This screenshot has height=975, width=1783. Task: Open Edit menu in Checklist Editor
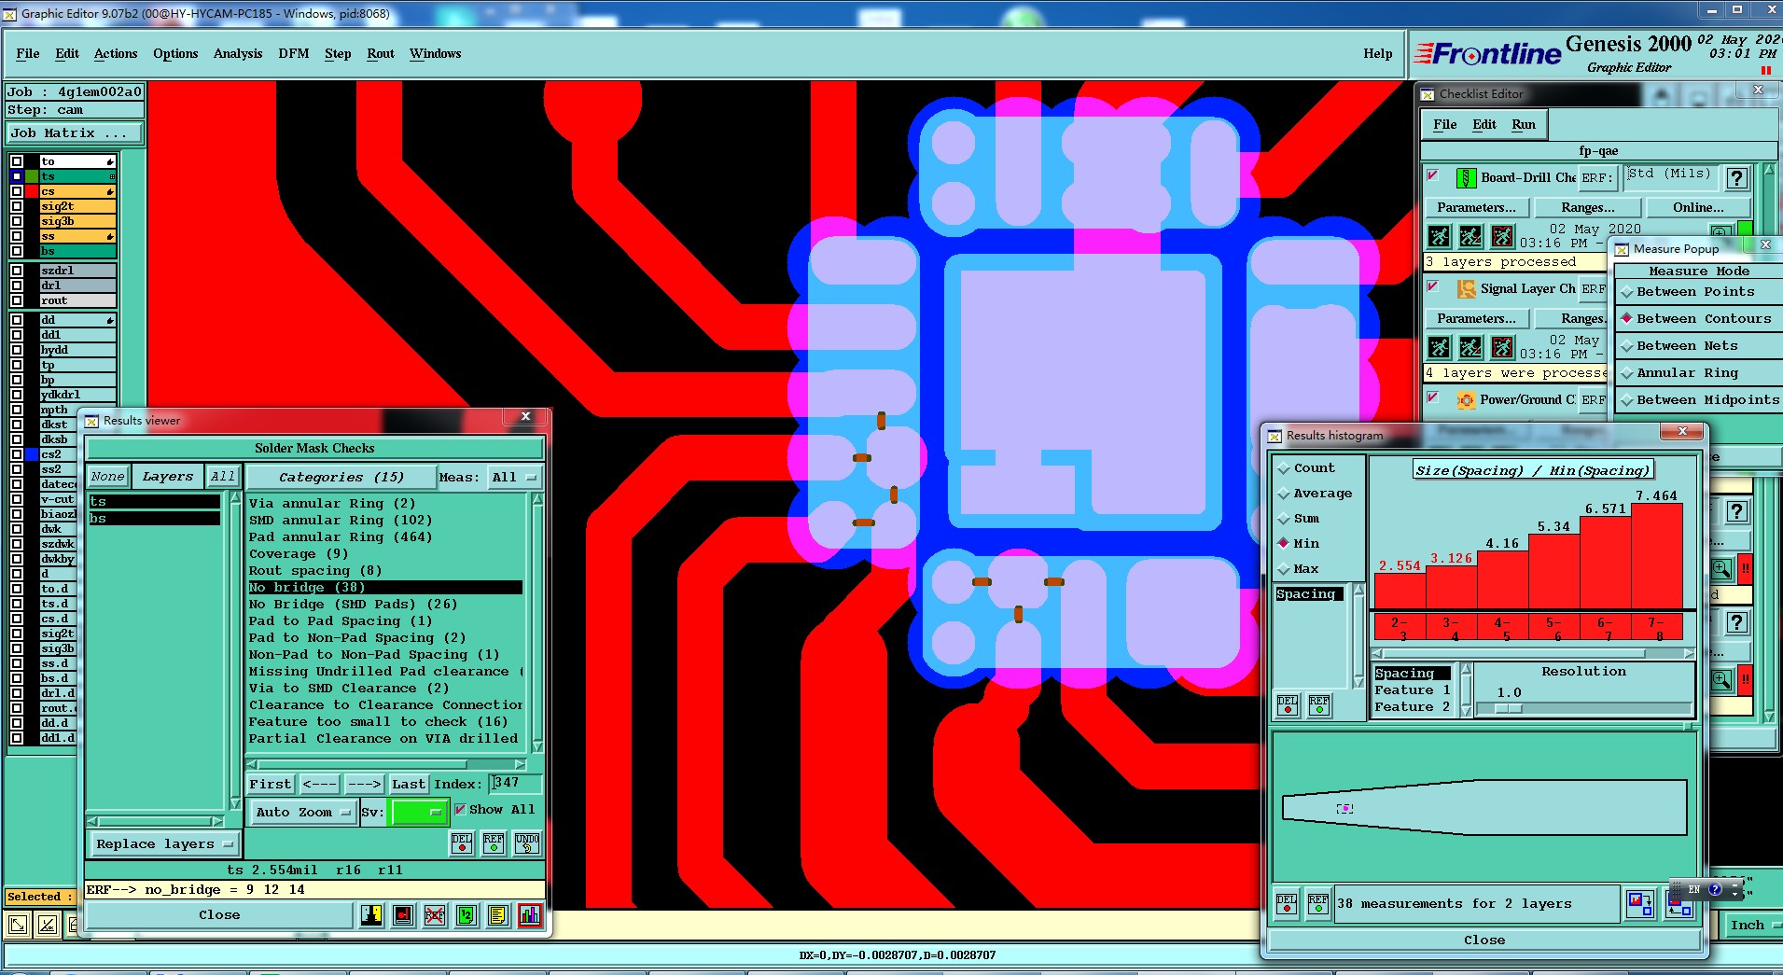pyautogui.click(x=1484, y=125)
